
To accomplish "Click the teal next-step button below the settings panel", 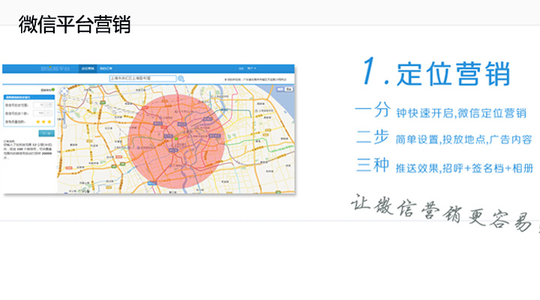I will pyautogui.click(x=46, y=133).
